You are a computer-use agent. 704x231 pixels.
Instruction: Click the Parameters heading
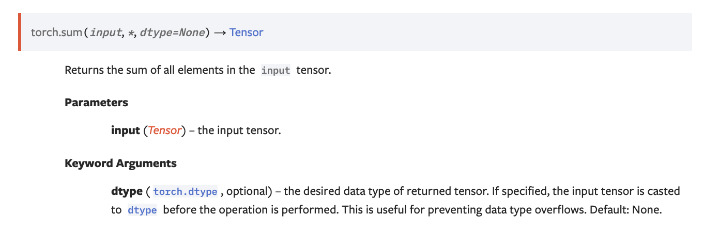click(x=96, y=103)
